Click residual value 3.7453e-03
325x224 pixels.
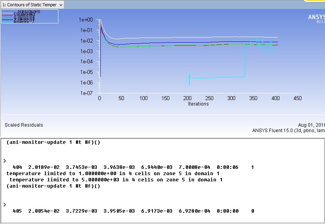pos(82,167)
